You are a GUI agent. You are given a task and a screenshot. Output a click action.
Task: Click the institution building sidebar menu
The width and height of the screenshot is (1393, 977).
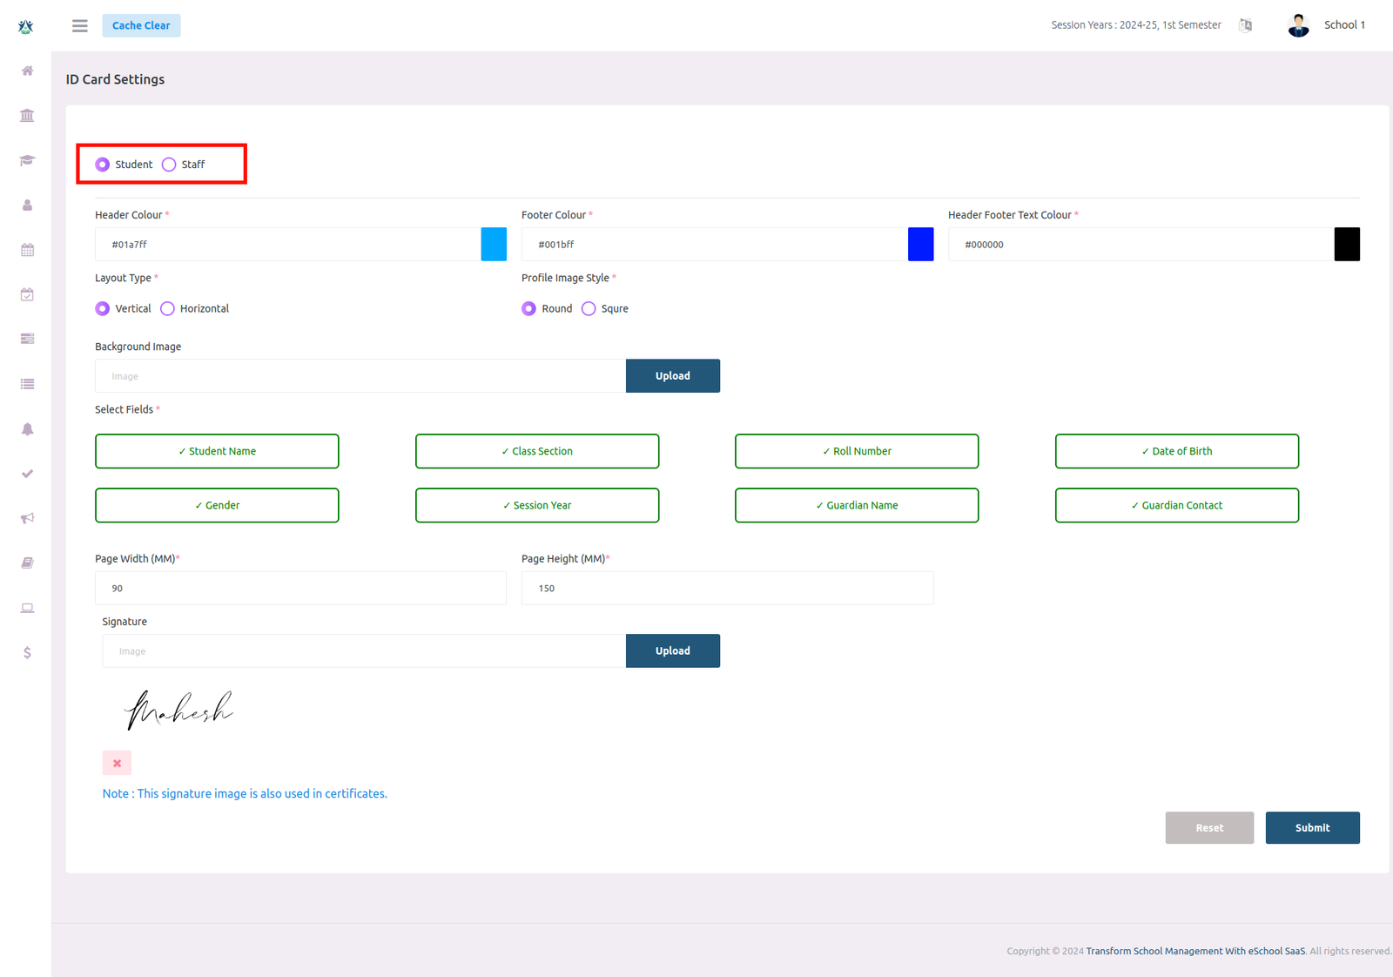(x=27, y=116)
